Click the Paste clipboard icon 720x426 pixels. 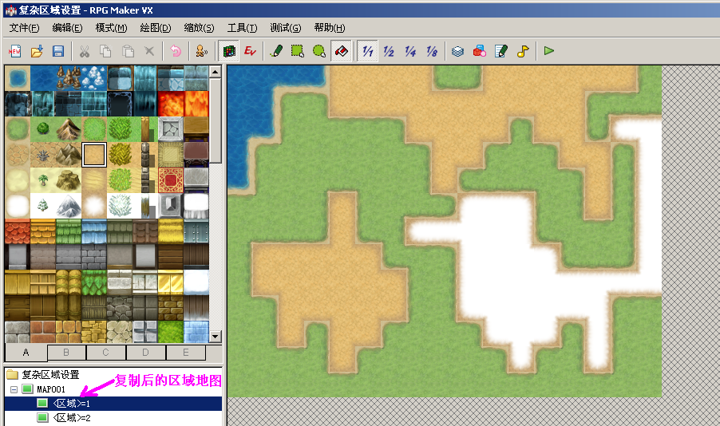click(x=128, y=51)
